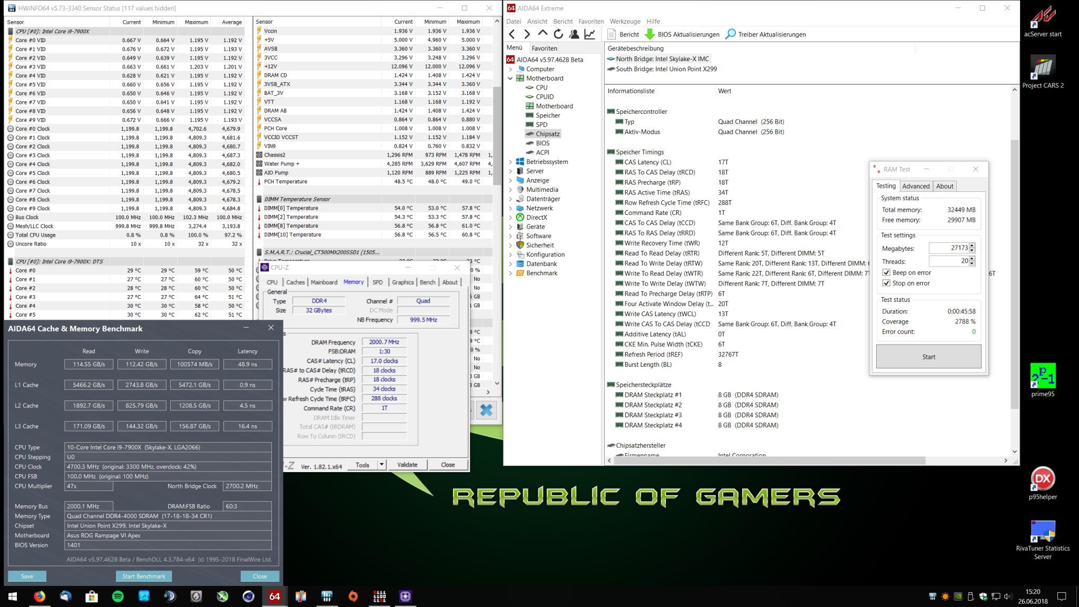Image resolution: width=1079 pixels, height=607 pixels.
Task: Click the Threads input field in RAM Test
Action: (x=948, y=261)
